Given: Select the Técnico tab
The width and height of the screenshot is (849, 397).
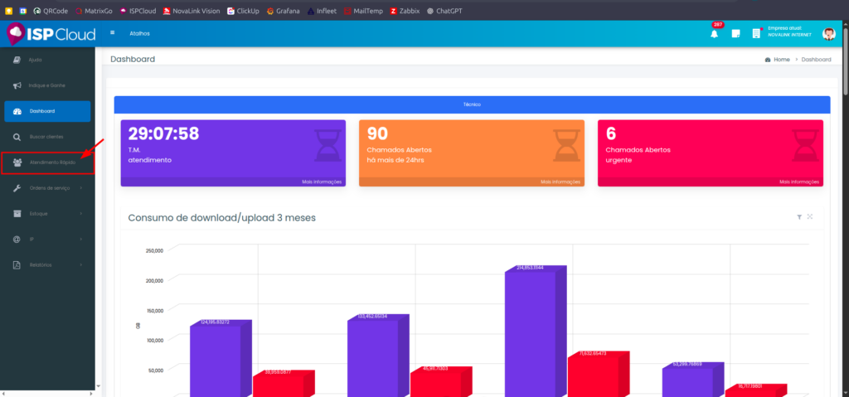Looking at the screenshot, I should tap(472, 104).
